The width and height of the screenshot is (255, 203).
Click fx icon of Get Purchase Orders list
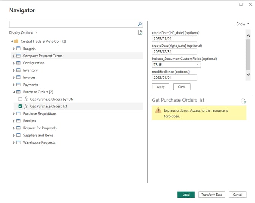click(26, 106)
